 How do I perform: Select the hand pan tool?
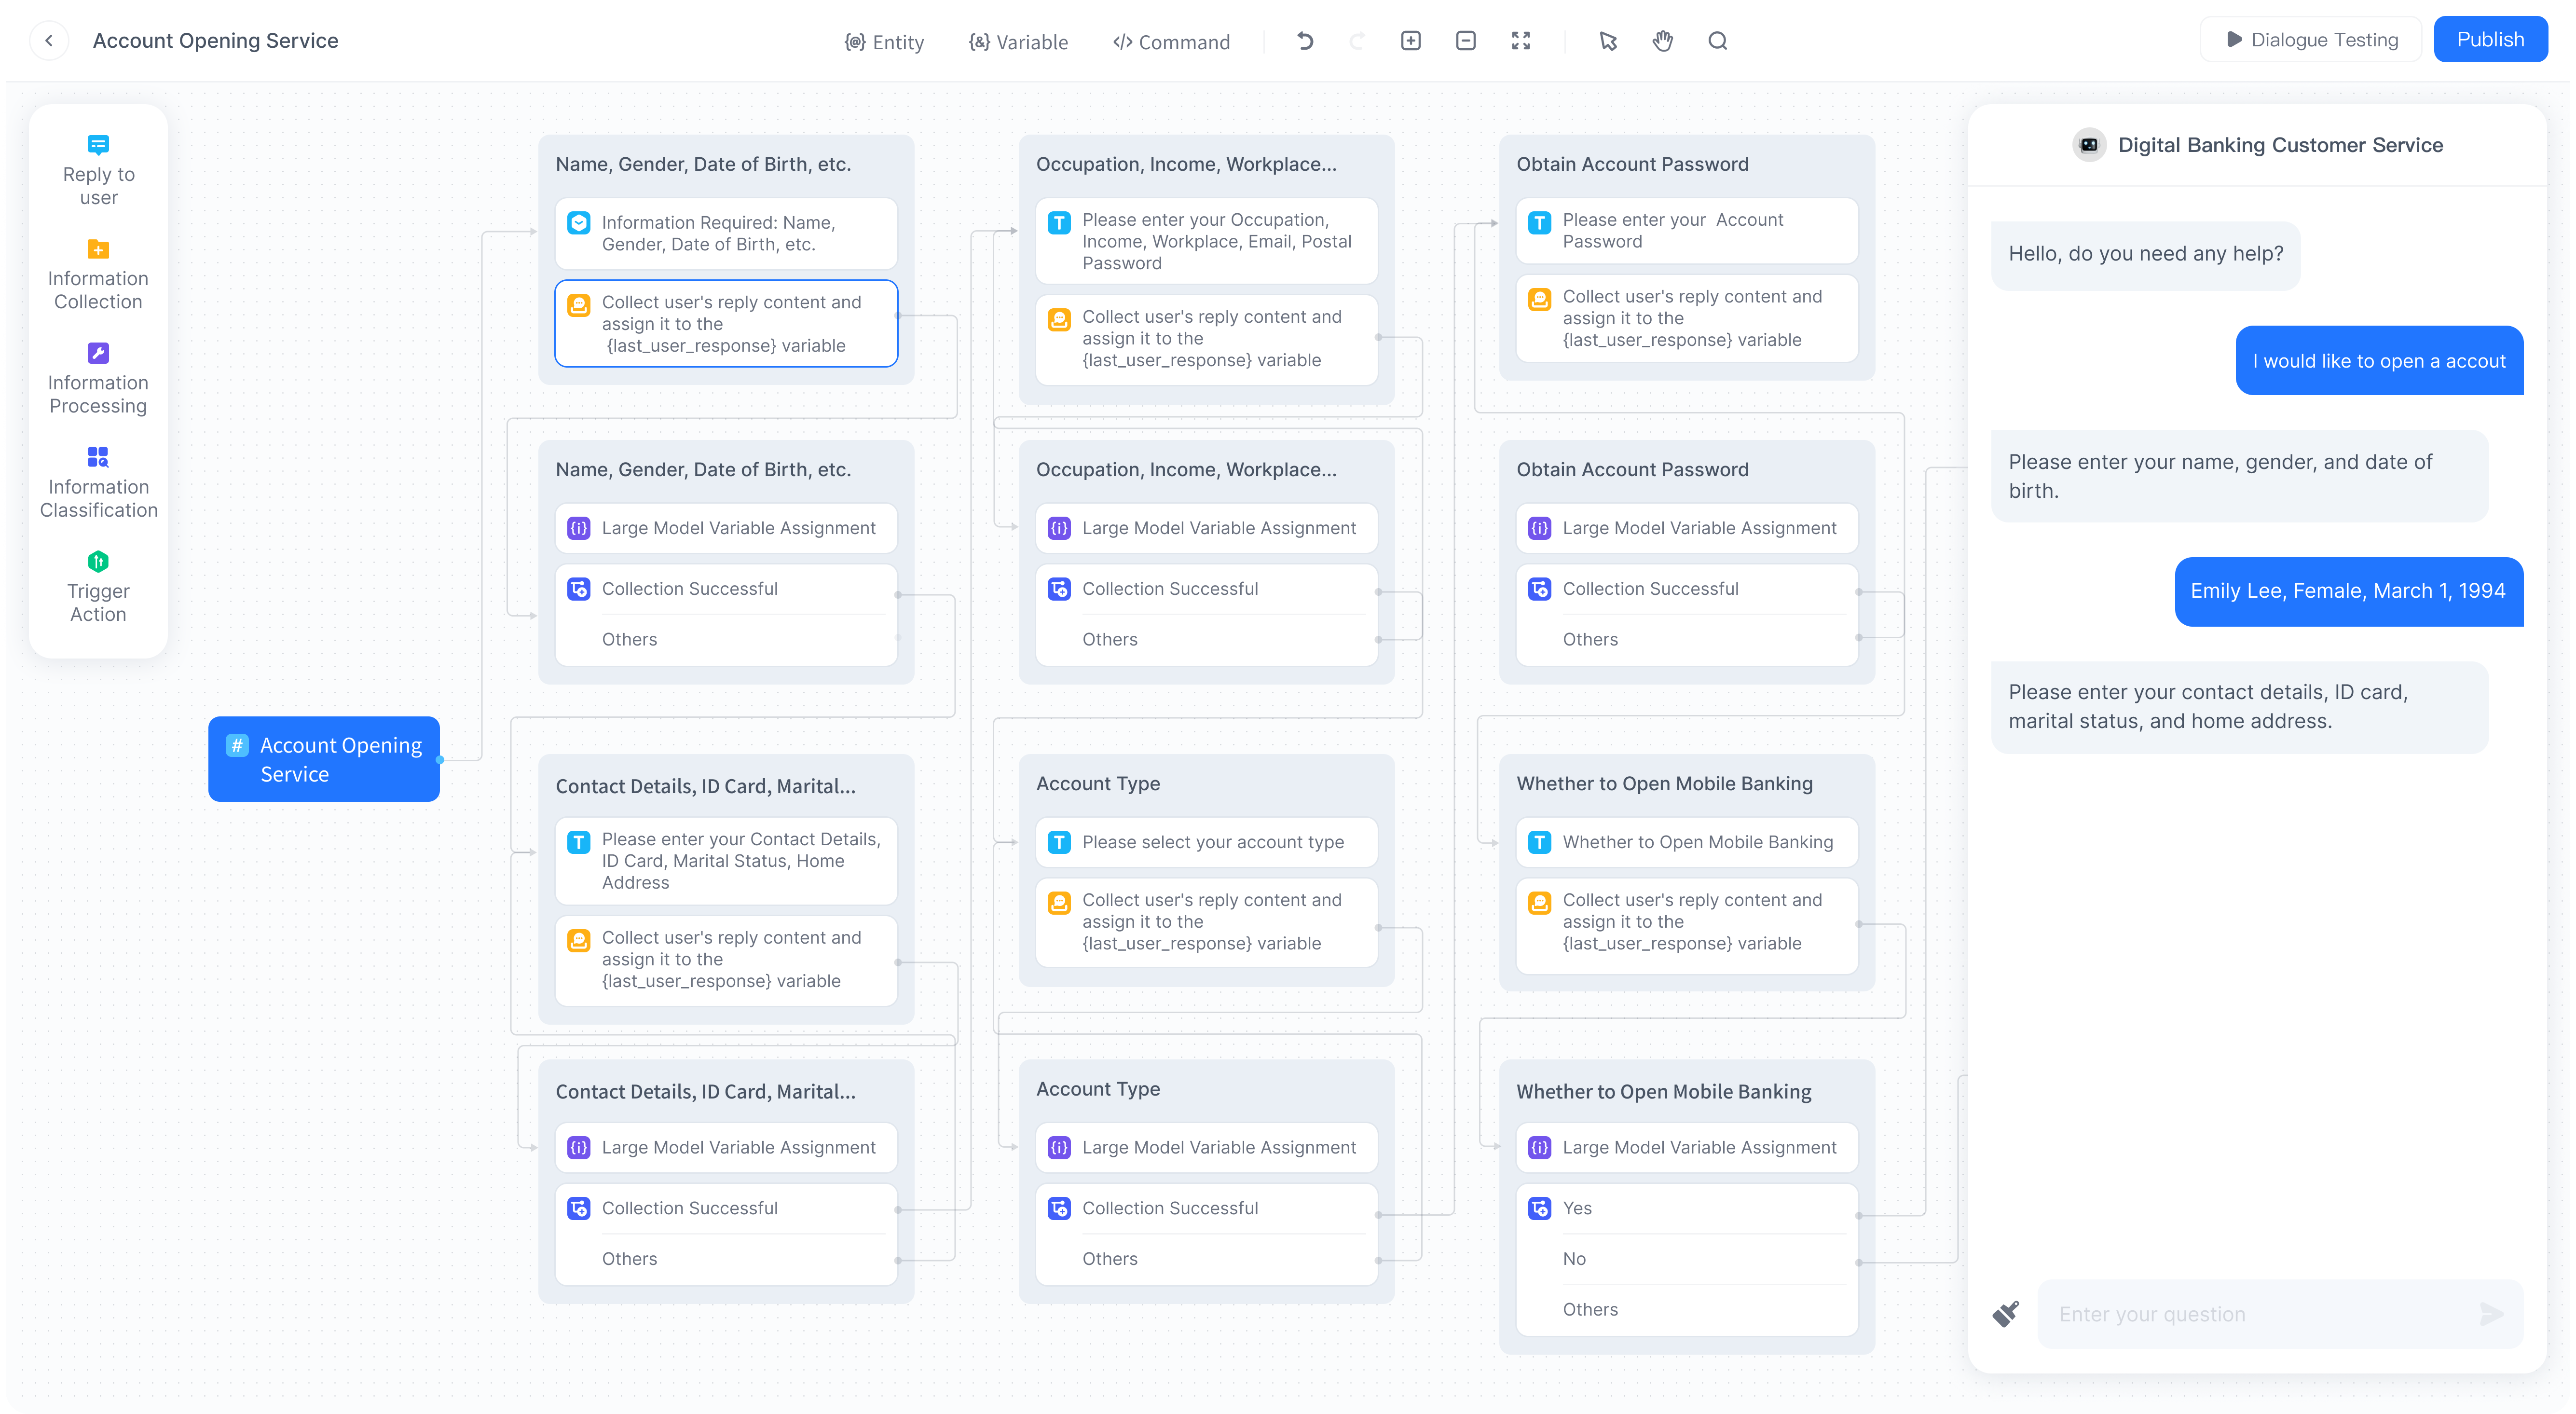(x=1663, y=41)
